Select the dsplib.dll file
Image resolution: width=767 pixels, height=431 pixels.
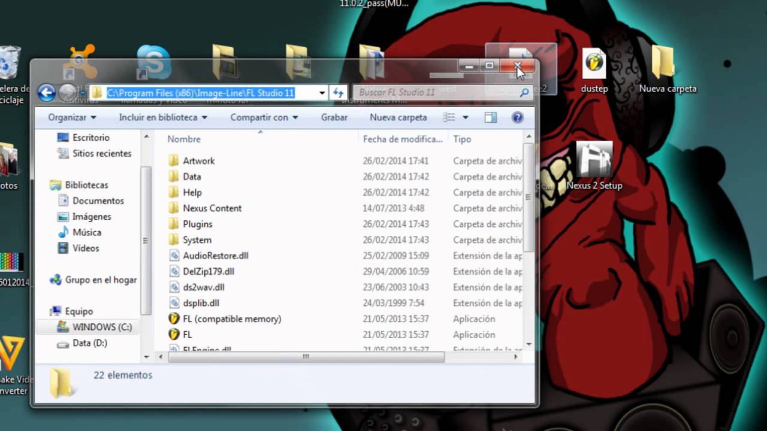(201, 303)
